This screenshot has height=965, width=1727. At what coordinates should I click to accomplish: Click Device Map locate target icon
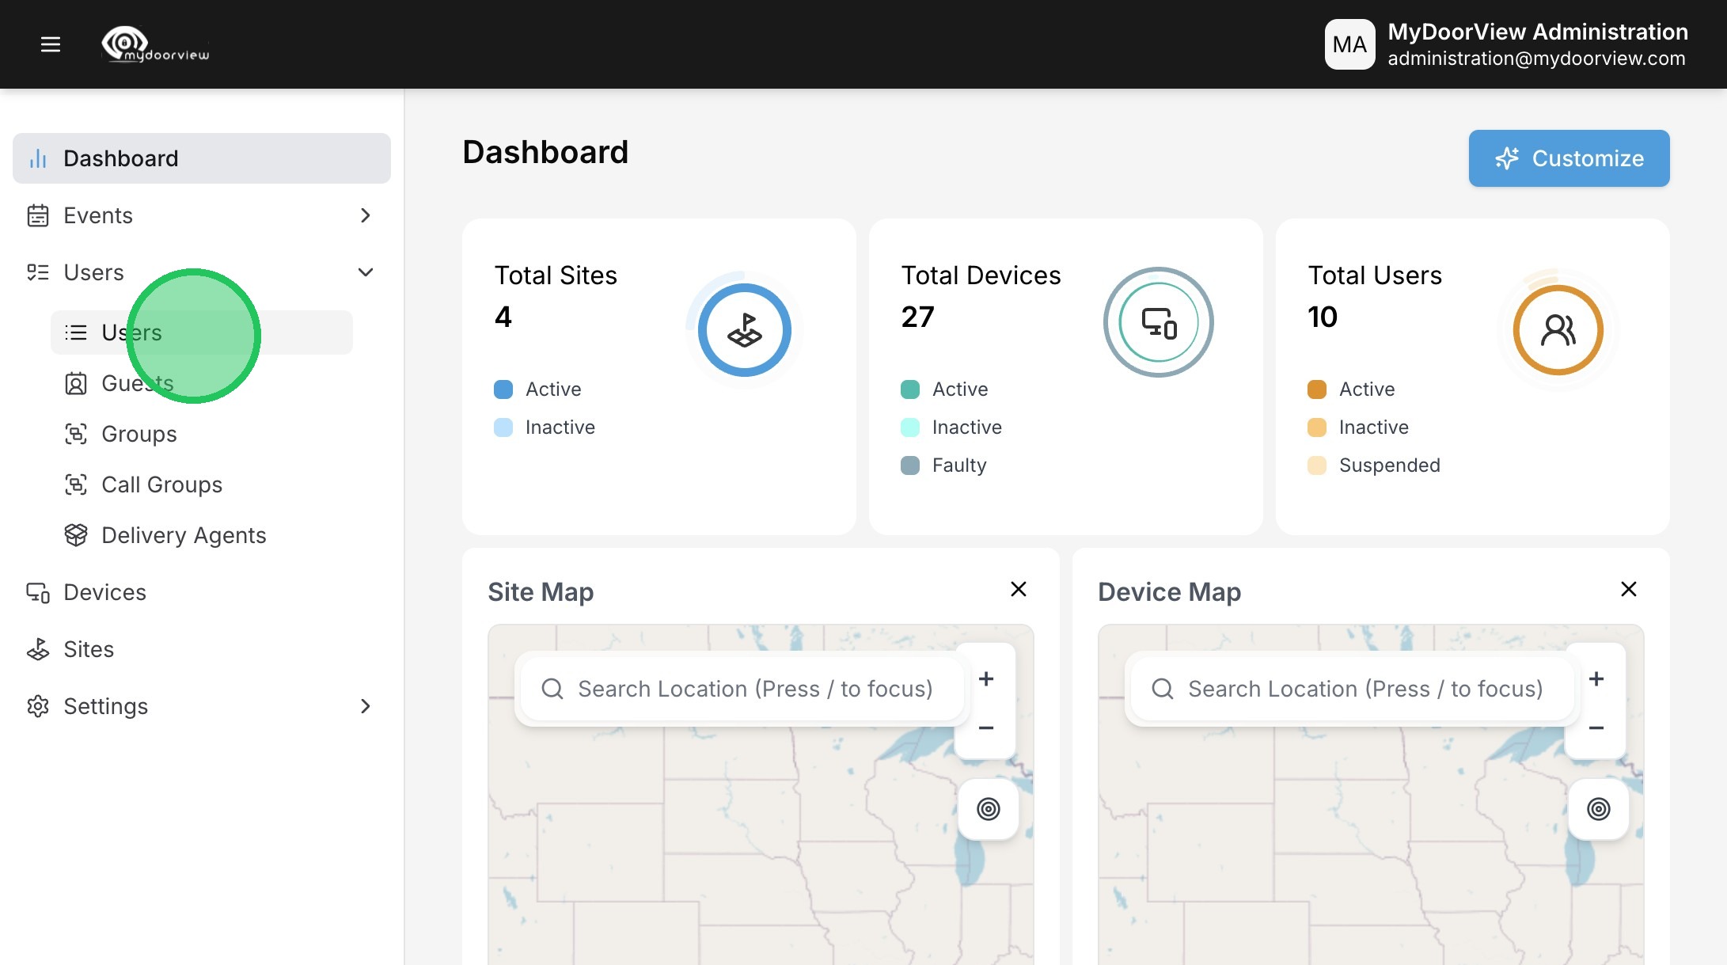[x=1598, y=809]
